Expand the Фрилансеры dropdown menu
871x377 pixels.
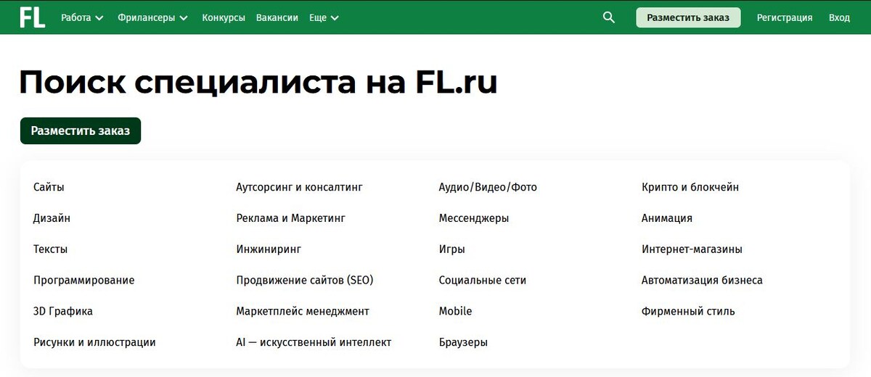pos(152,17)
